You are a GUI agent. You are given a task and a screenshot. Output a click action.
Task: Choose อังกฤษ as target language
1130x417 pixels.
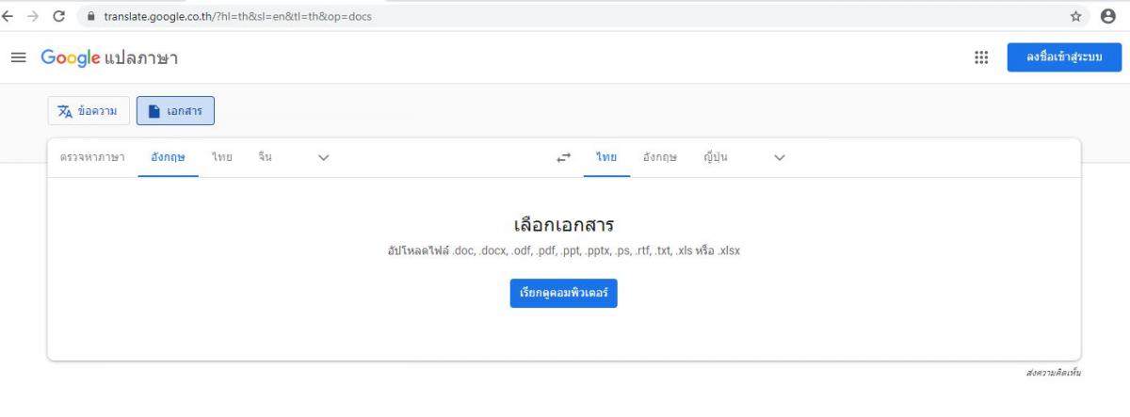pos(660,157)
